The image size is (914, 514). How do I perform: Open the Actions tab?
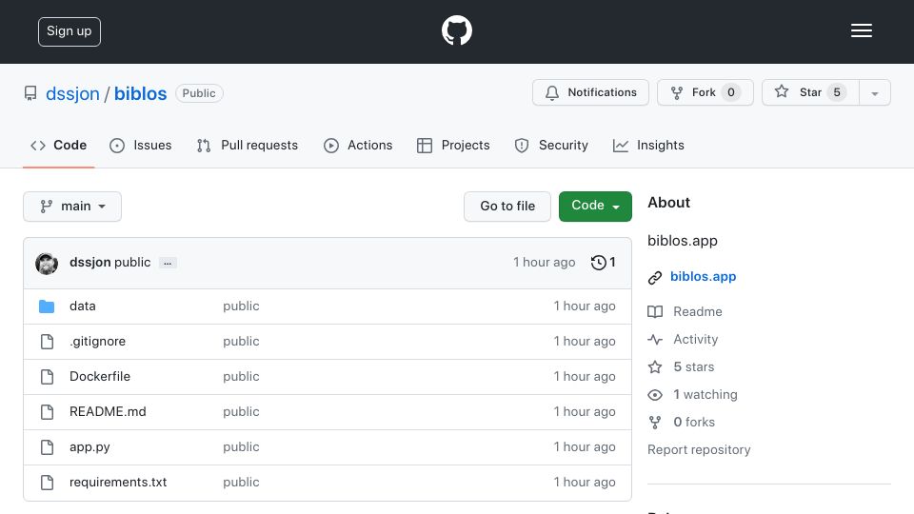tap(358, 146)
